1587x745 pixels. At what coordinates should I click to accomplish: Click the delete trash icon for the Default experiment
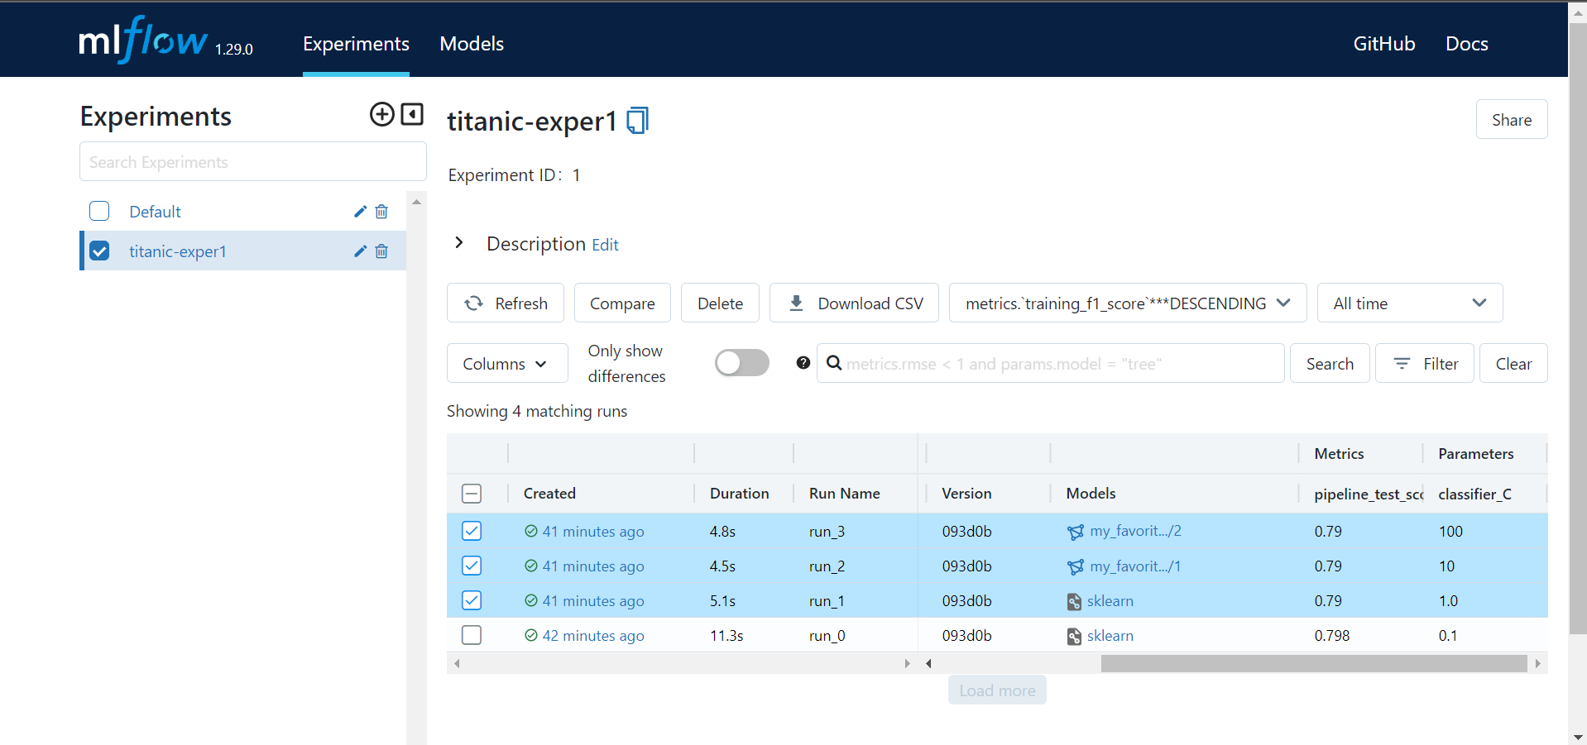click(x=381, y=212)
